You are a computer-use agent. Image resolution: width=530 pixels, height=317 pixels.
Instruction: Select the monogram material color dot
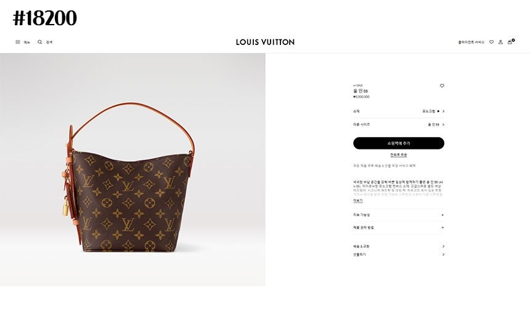pyautogui.click(x=438, y=111)
